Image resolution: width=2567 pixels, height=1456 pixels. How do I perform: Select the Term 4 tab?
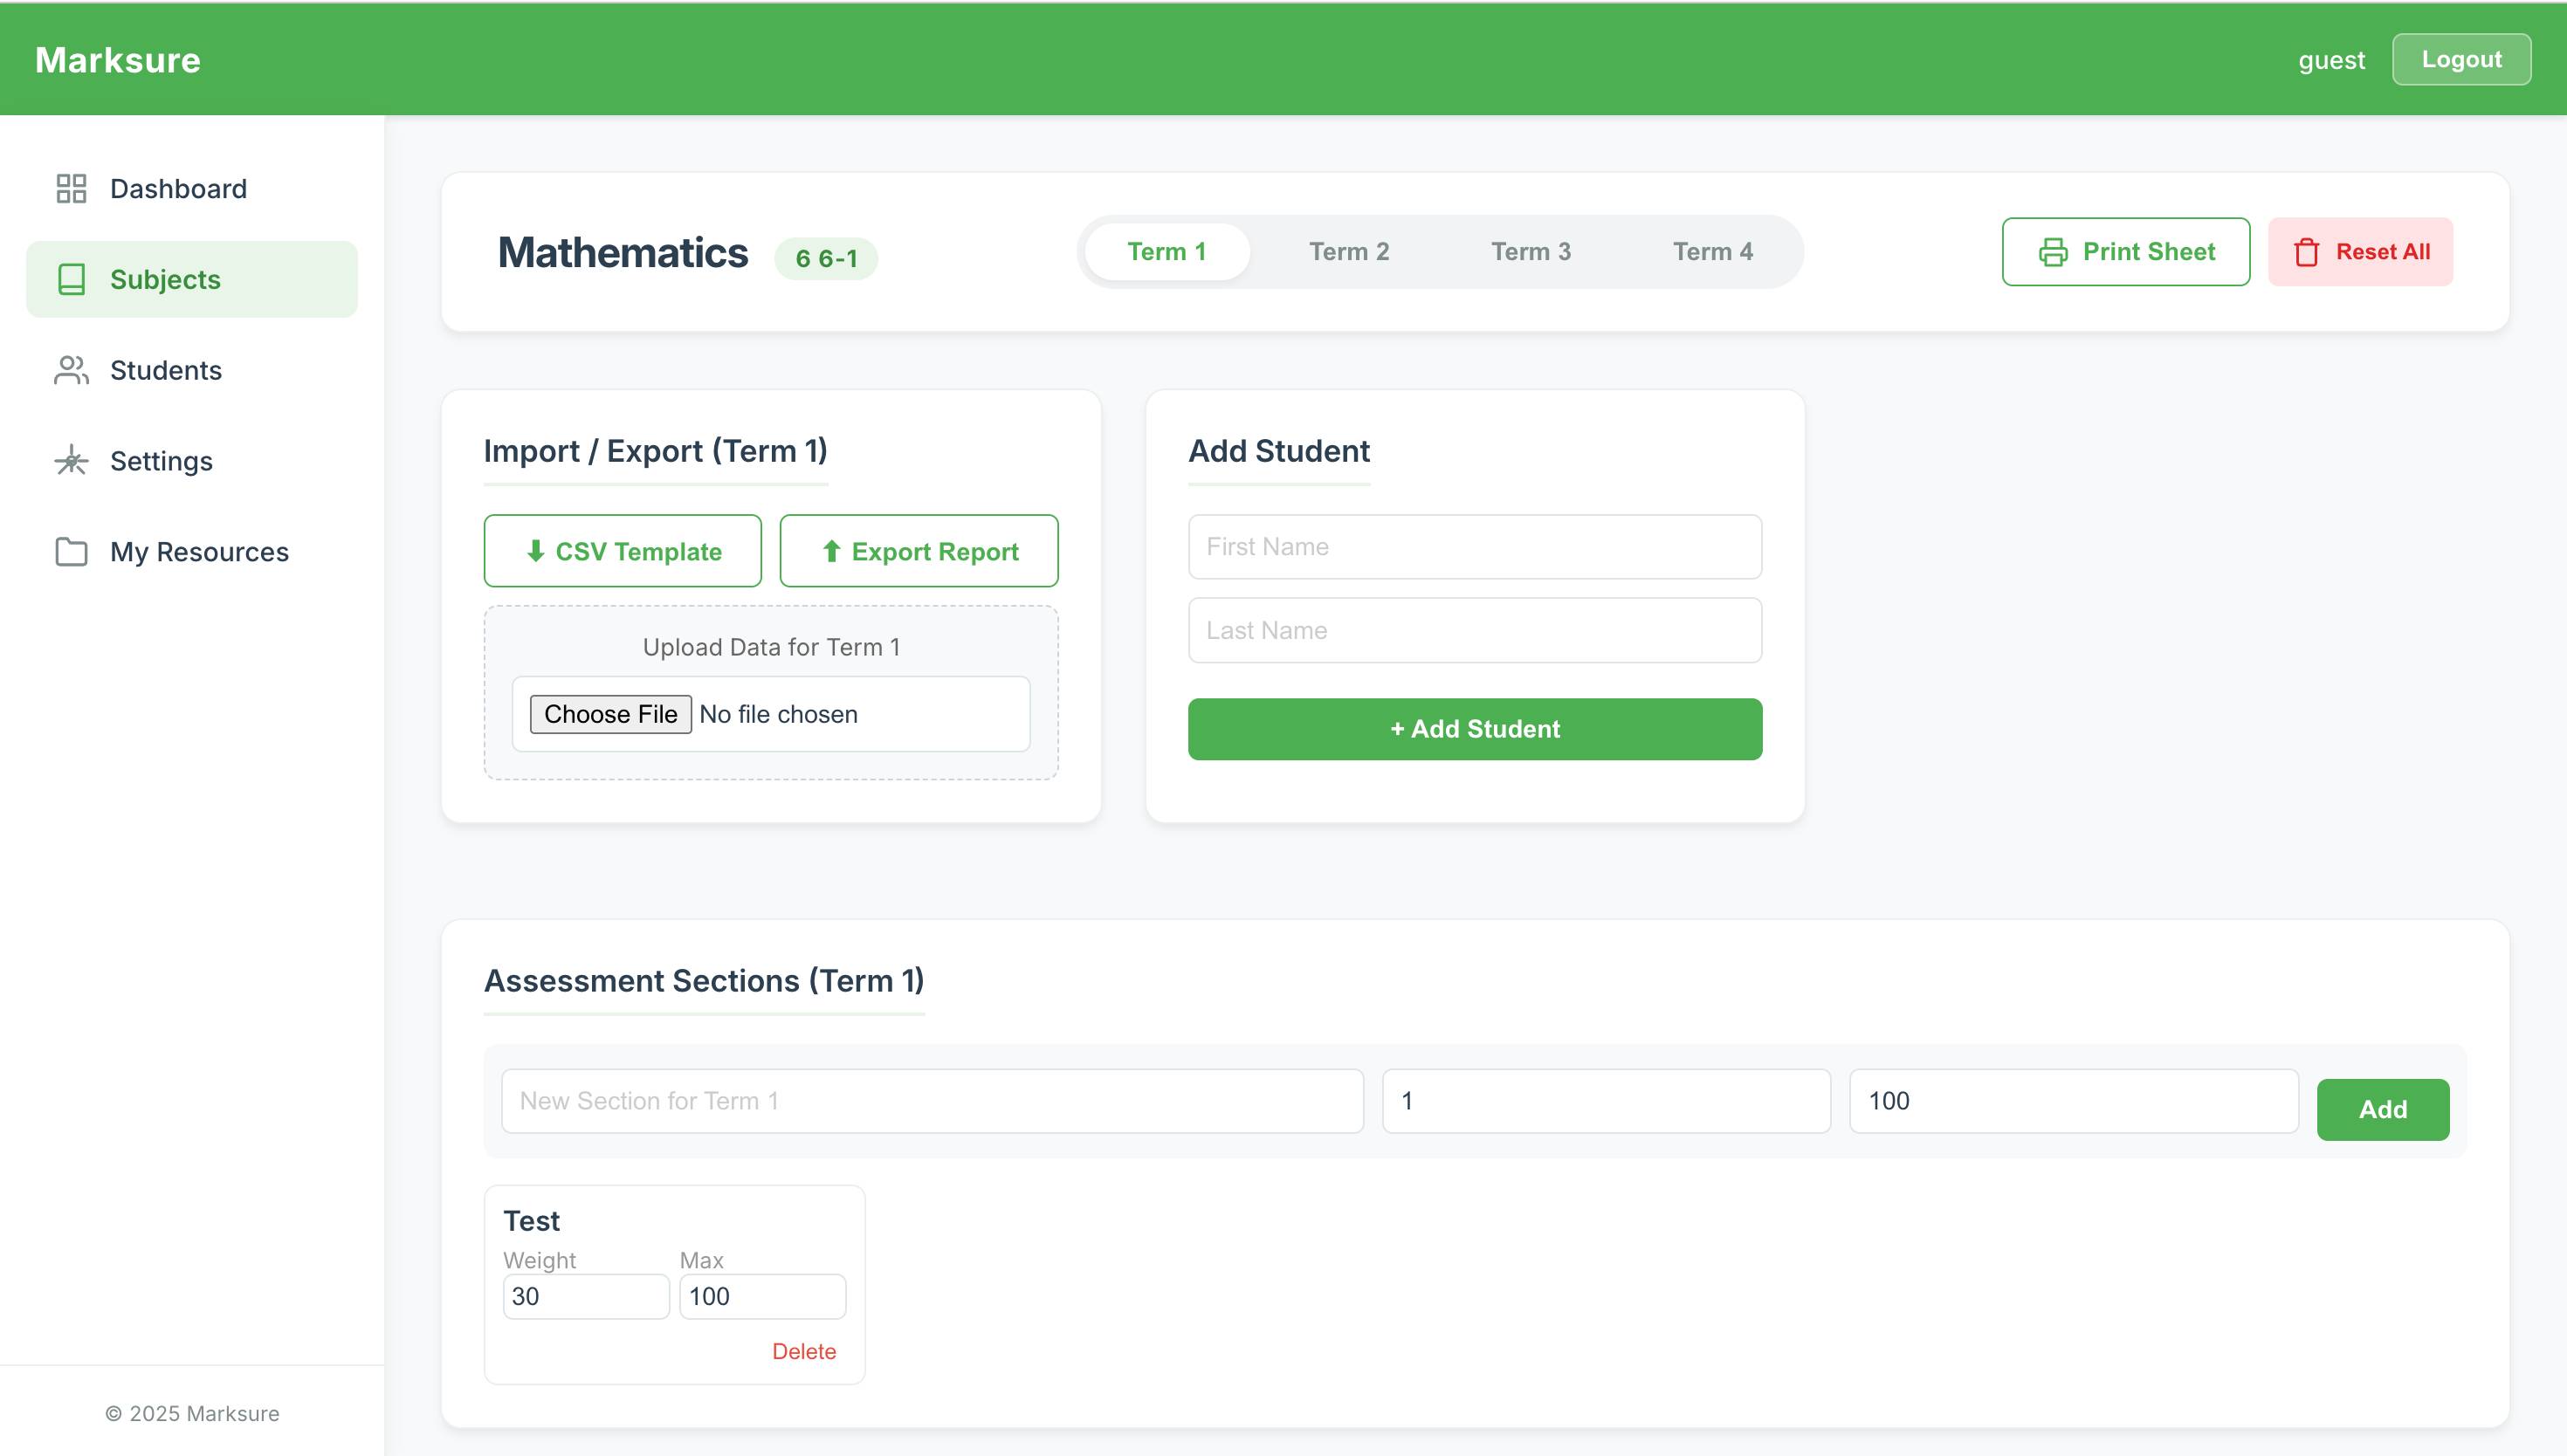[1713, 252]
